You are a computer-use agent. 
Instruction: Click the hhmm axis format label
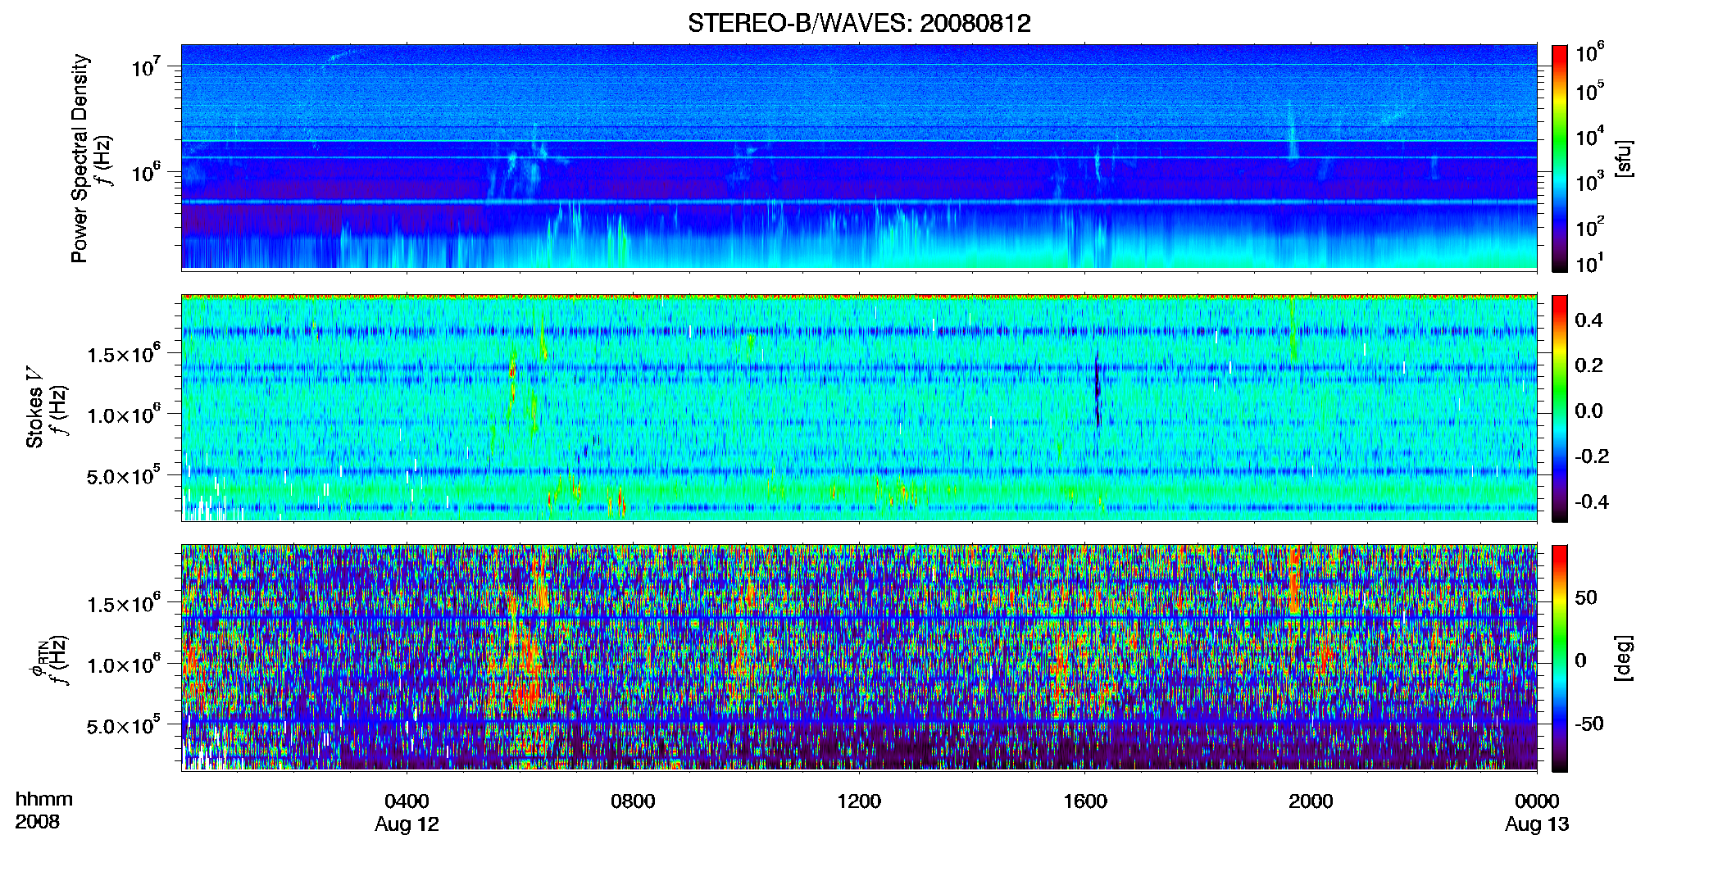[x=44, y=799]
